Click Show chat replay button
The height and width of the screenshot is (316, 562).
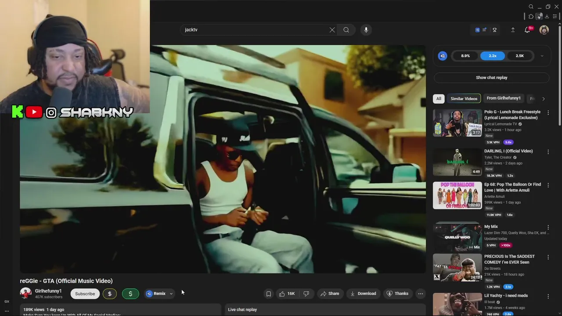[x=491, y=78]
